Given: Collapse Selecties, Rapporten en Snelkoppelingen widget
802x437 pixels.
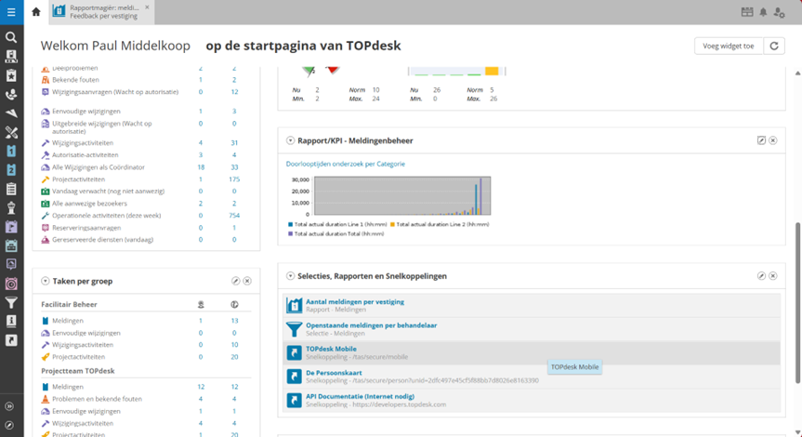Looking at the screenshot, I should click(290, 276).
